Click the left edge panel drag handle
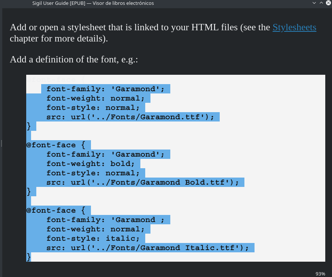 click(x=1, y=143)
